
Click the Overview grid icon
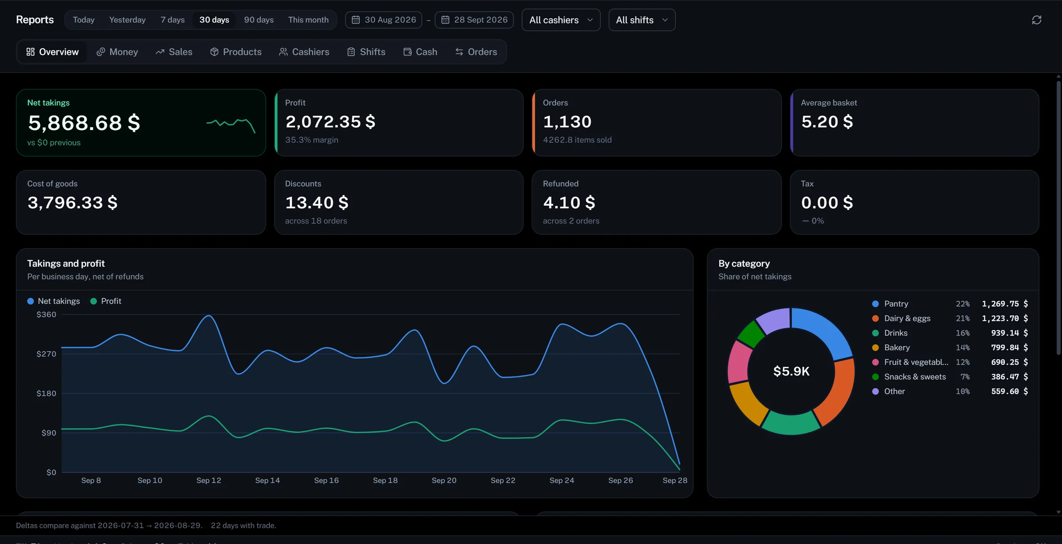(x=31, y=52)
